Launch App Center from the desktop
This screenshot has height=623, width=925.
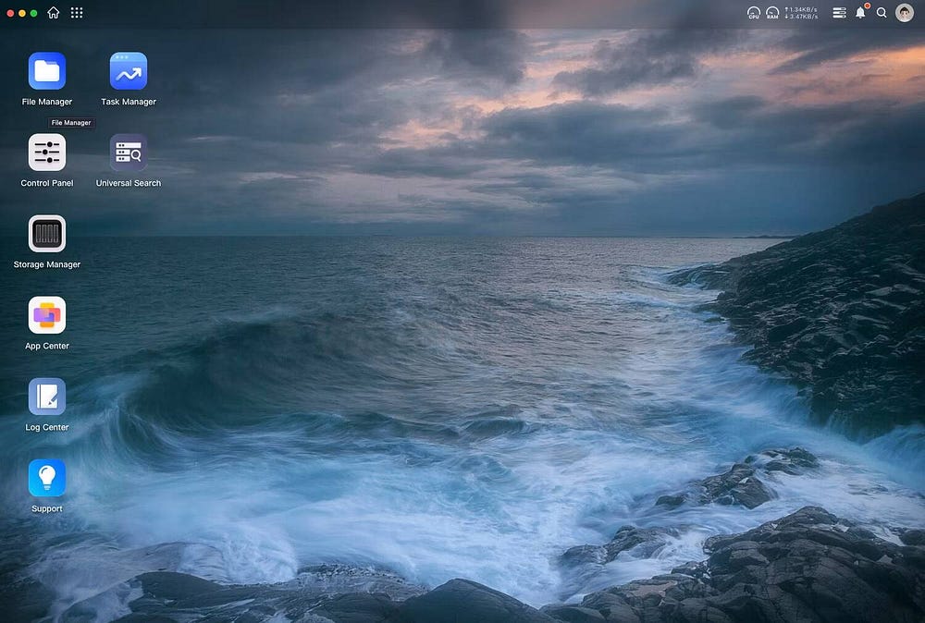coord(47,315)
